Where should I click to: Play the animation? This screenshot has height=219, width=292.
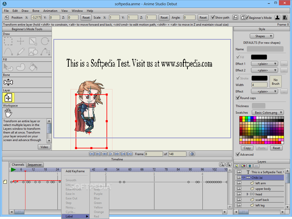click(x=111, y=154)
